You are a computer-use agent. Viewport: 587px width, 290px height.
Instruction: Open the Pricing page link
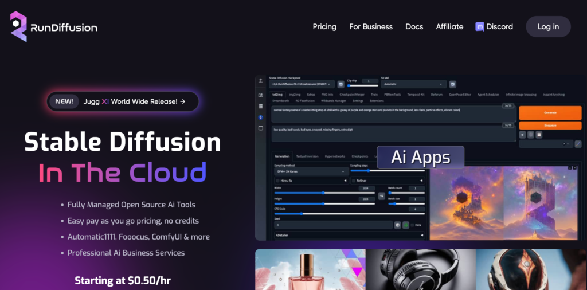(324, 26)
